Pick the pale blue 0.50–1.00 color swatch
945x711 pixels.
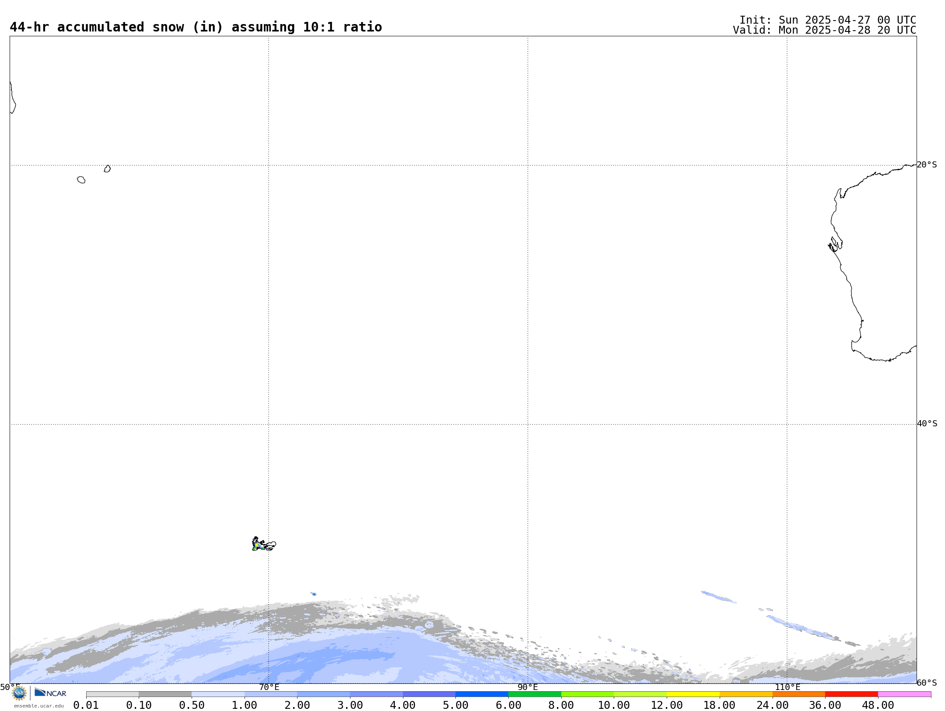click(218, 694)
